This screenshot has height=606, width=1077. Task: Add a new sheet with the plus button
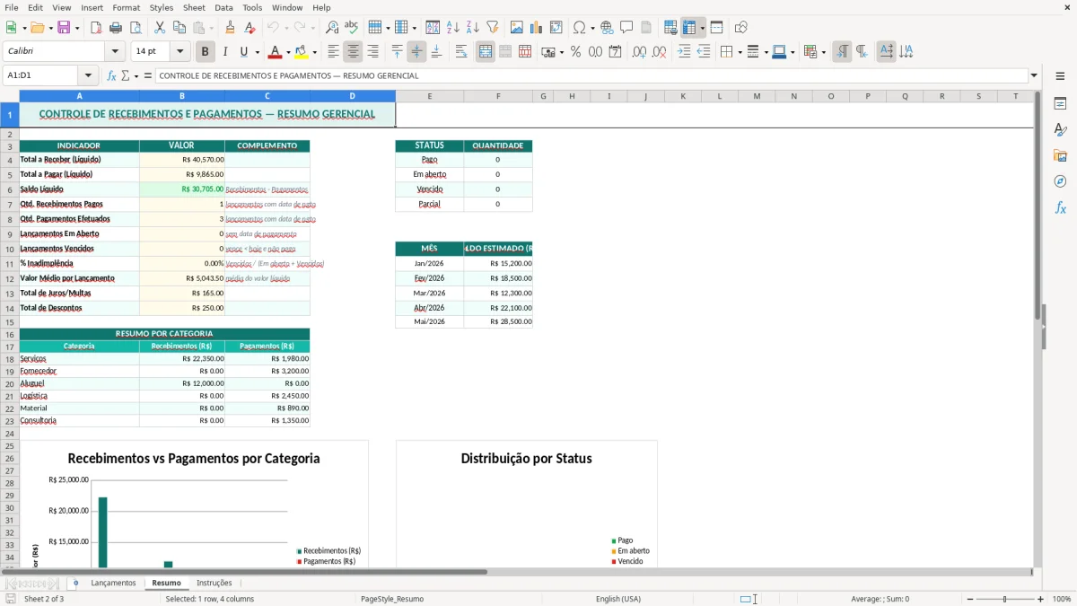click(75, 583)
